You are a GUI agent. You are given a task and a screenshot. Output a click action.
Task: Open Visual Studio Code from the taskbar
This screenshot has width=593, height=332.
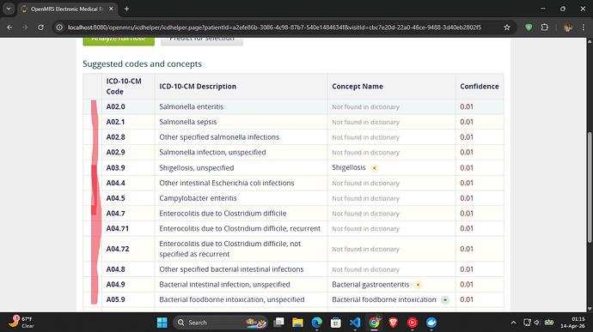click(355, 323)
